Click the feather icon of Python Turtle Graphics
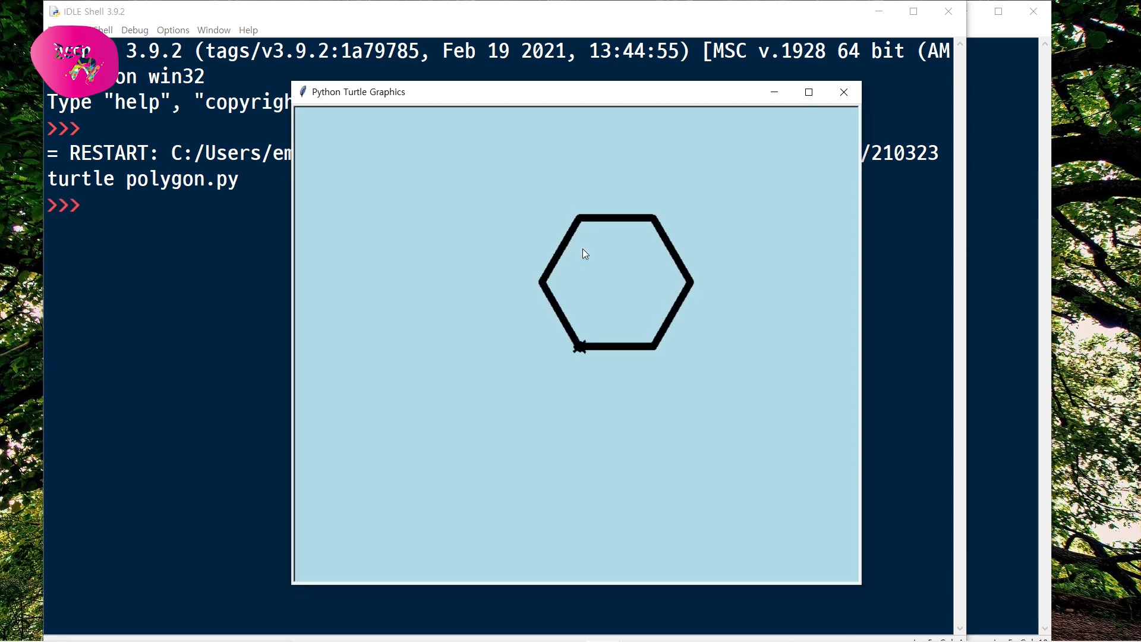 click(303, 92)
